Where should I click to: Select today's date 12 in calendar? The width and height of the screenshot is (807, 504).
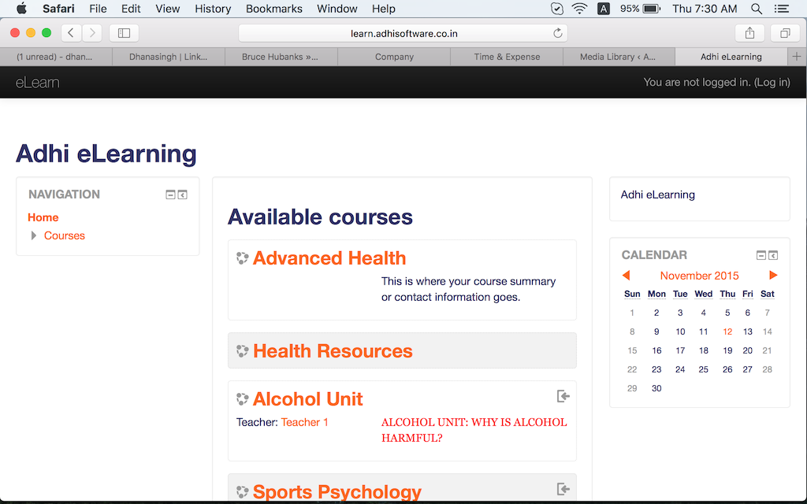click(727, 332)
